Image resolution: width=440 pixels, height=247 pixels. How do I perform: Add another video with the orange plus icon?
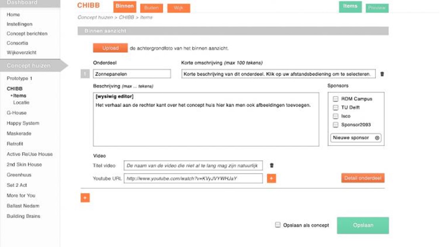click(272, 179)
